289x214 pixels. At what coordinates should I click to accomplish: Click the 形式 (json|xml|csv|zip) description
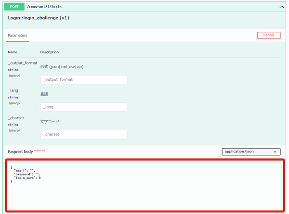tap(62, 67)
